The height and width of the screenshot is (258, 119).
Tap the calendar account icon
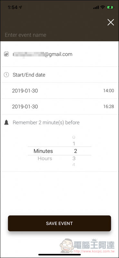(x=6, y=54)
